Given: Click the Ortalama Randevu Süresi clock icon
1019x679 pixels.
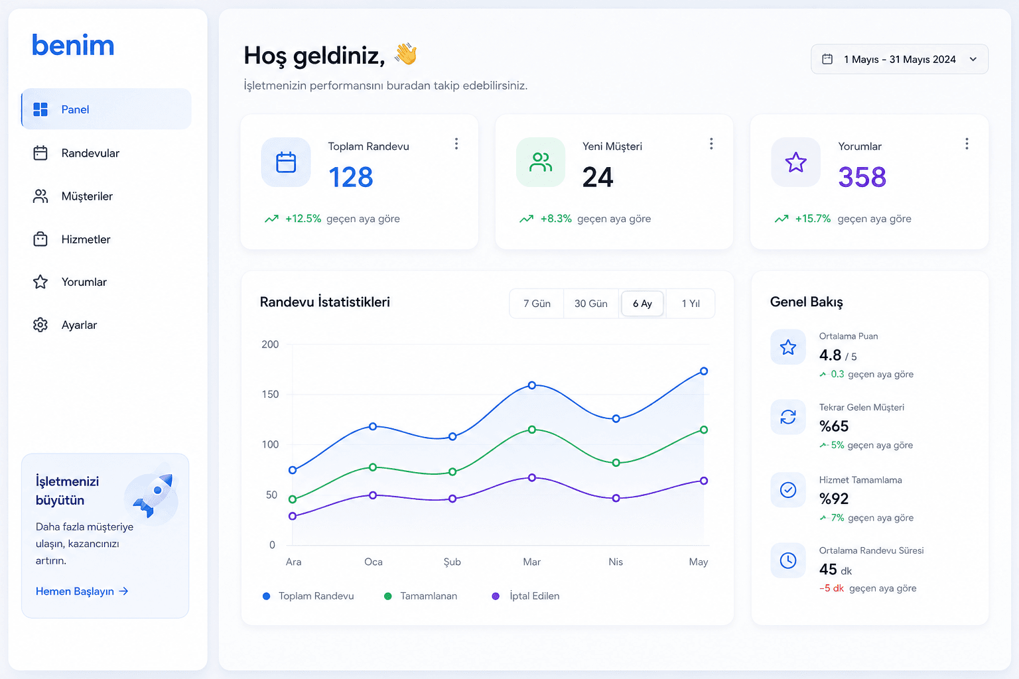Looking at the screenshot, I should [x=788, y=560].
